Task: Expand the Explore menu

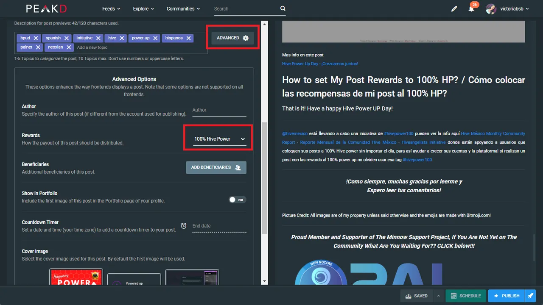Action: pyautogui.click(x=143, y=8)
